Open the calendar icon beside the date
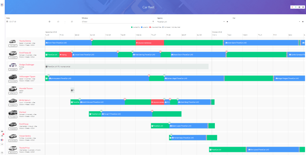This screenshot has width=306, height=155. pos(7,22)
